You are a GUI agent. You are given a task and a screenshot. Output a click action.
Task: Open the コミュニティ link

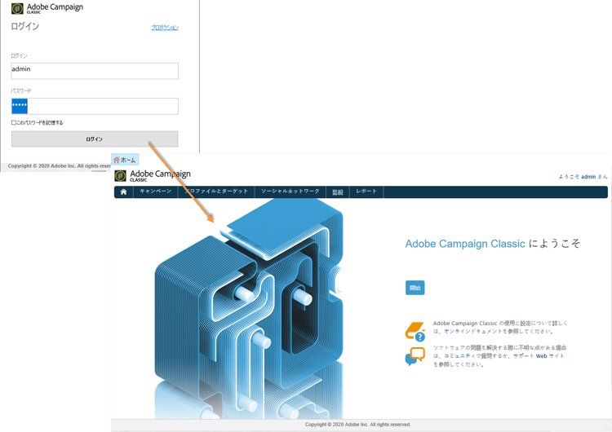point(459,356)
